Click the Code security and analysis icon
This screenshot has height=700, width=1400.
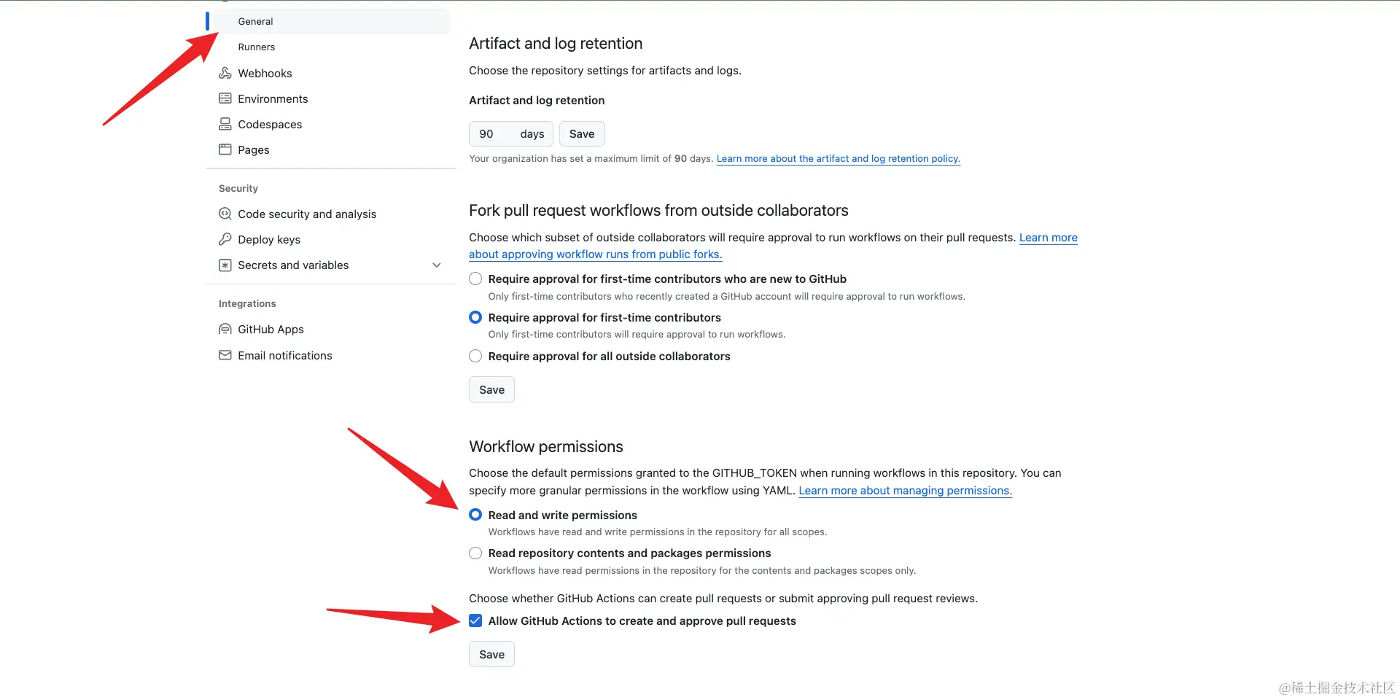(x=225, y=214)
